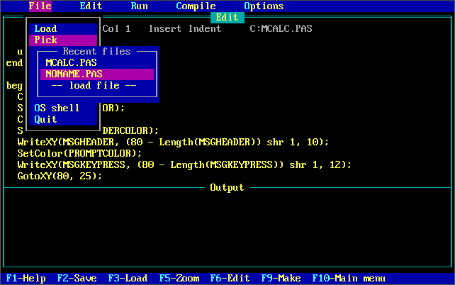
Task: Click F1-Help in the bottom status bar
Action: coord(26,279)
